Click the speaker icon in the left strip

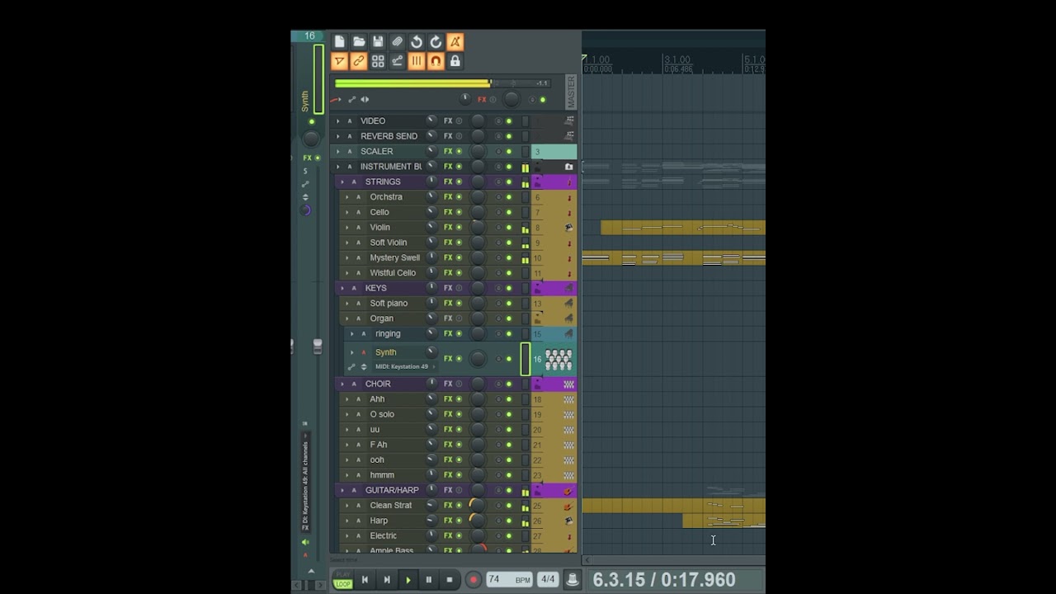pyautogui.click(x=305, y=542)
